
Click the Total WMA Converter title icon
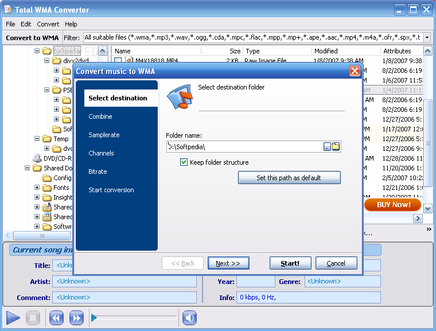[9, 10]
